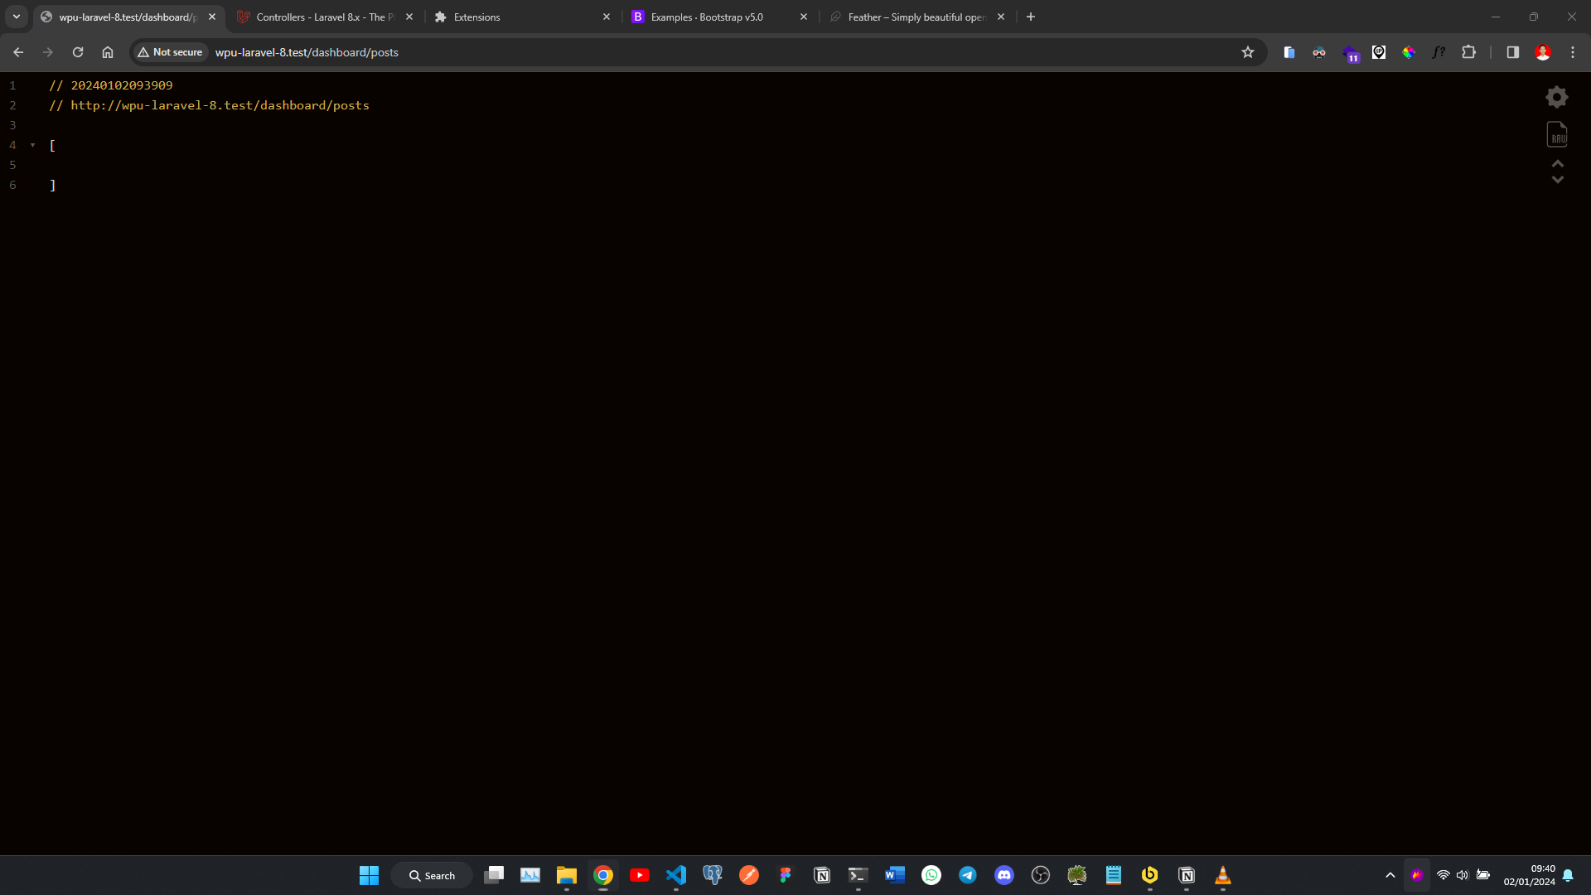View the Not secure site warning

(x=170, y=51)
